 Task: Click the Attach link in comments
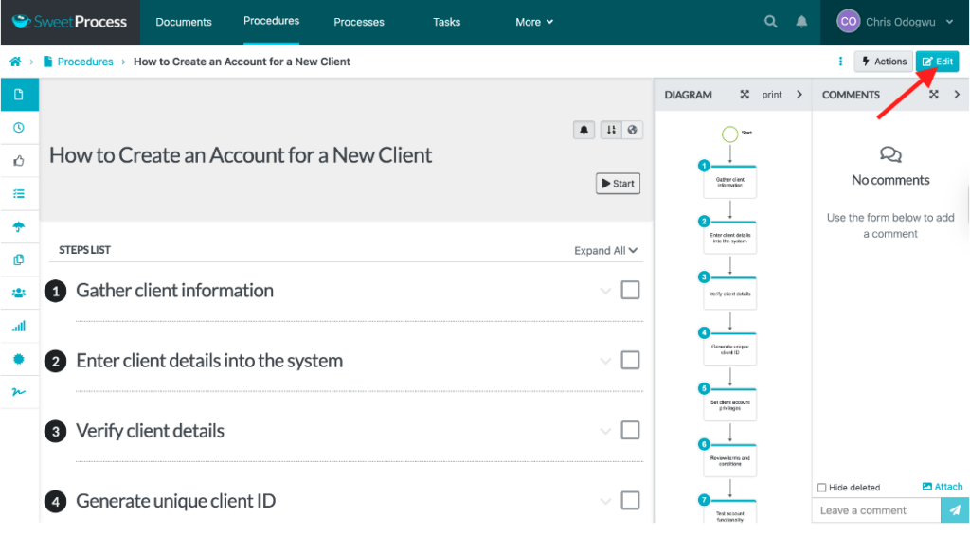point(943,487)
